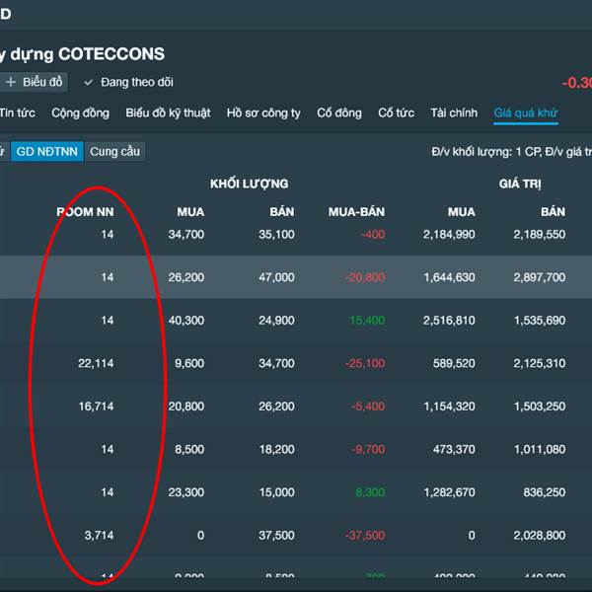The image size is (592, 592).
Task: Click the checkmark icon of Đang theo dõi
Action: coord(89,82)
